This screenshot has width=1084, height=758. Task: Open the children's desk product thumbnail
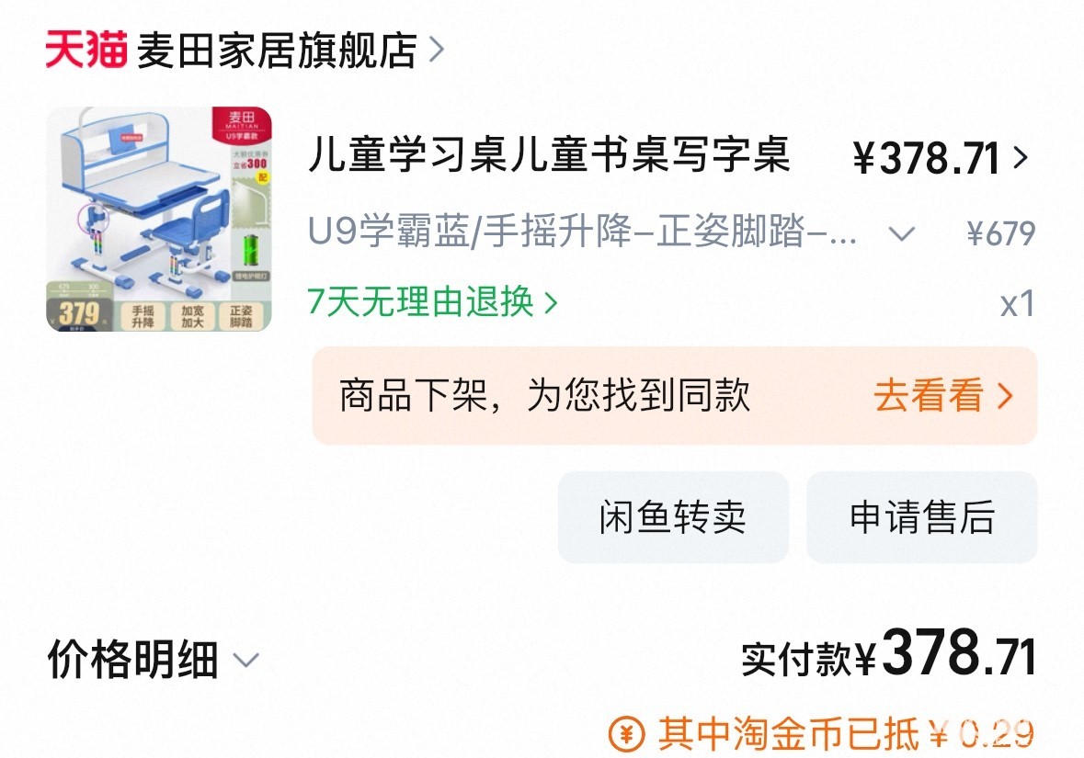(159, 219)
